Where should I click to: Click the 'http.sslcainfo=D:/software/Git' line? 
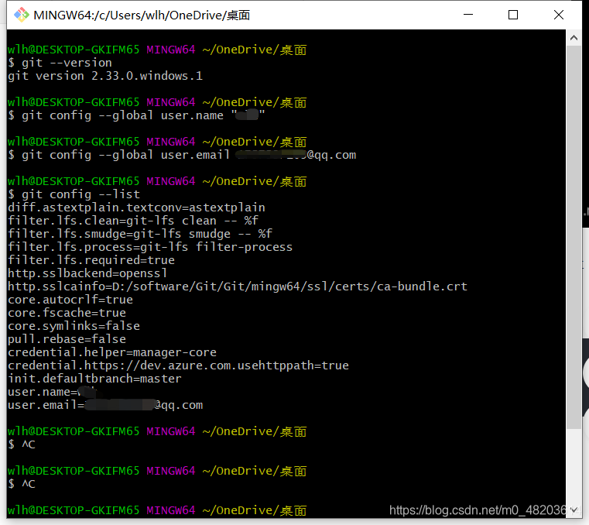[x=238, y=287]
